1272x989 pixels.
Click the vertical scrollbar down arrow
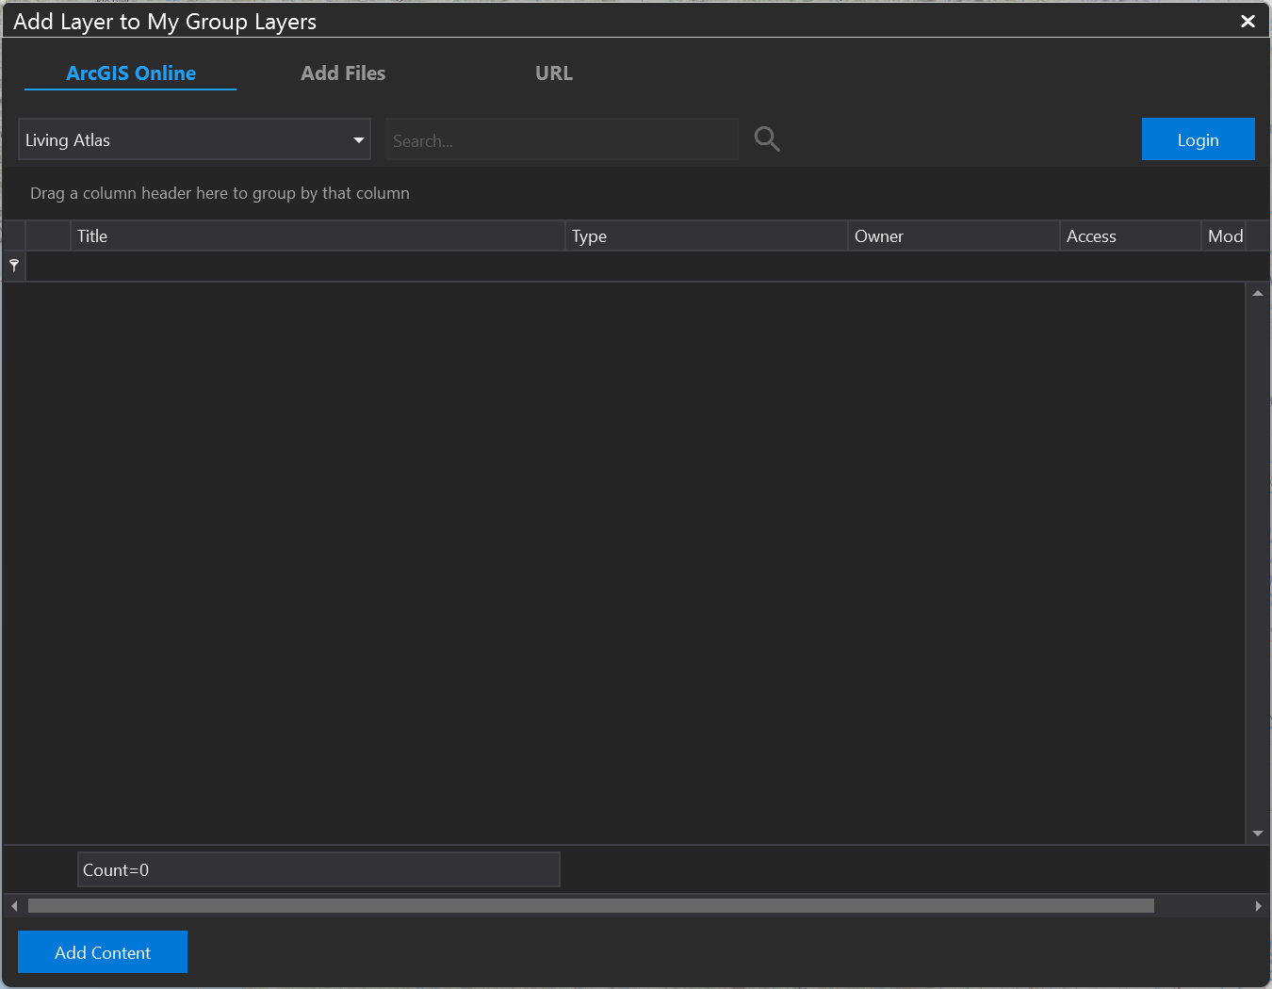[1257, 834]
